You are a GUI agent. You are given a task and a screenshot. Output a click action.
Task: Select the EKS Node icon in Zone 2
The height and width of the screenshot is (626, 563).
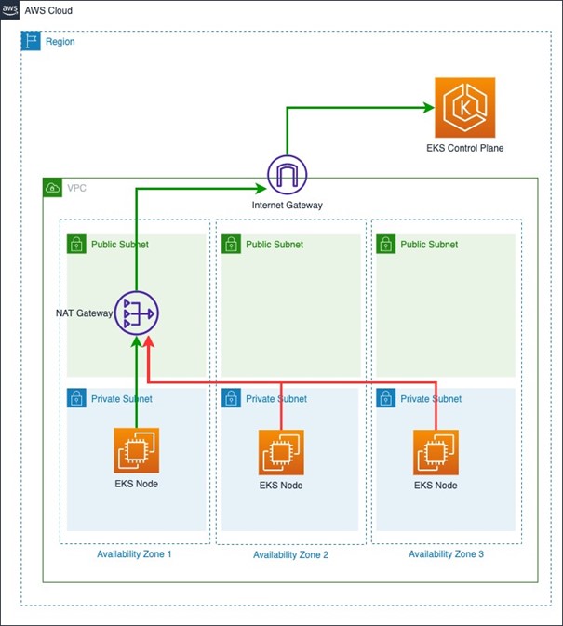click(281, 452)
